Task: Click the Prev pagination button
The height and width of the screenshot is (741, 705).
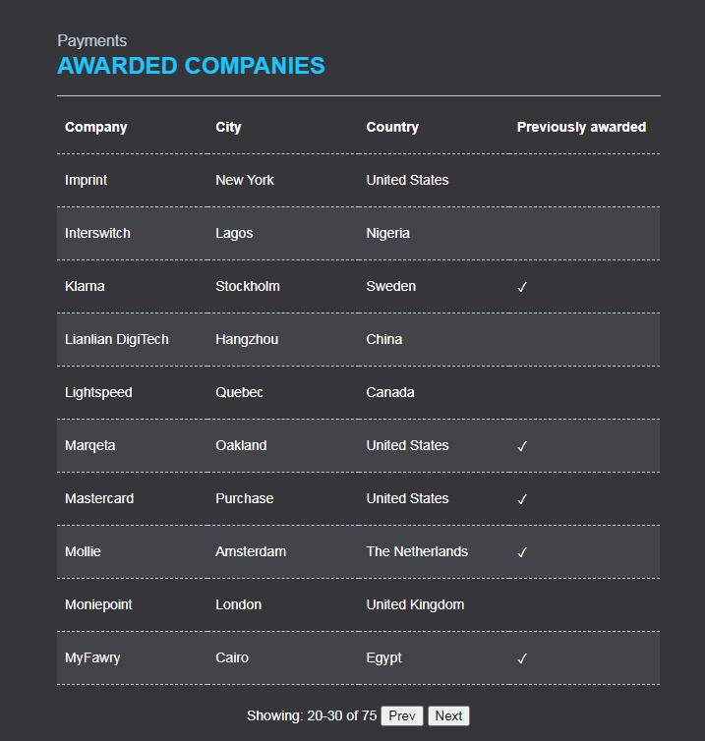Action: coord(402,715)
